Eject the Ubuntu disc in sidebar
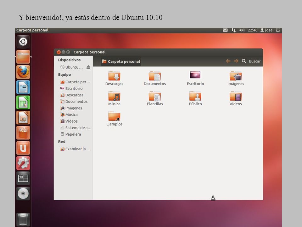Screen dimensions: 302x227 coord(88,67)
